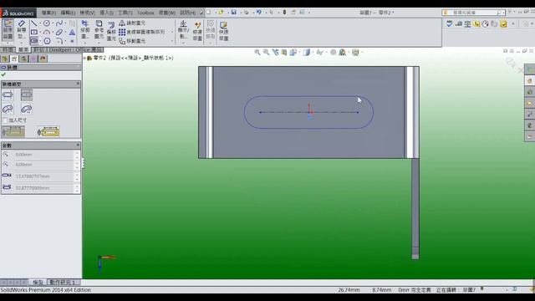Viewport: 535px width, 301px height.
Task: Open the Linear Sketch Pattern dropdown arrow
Action: [171, 32]
